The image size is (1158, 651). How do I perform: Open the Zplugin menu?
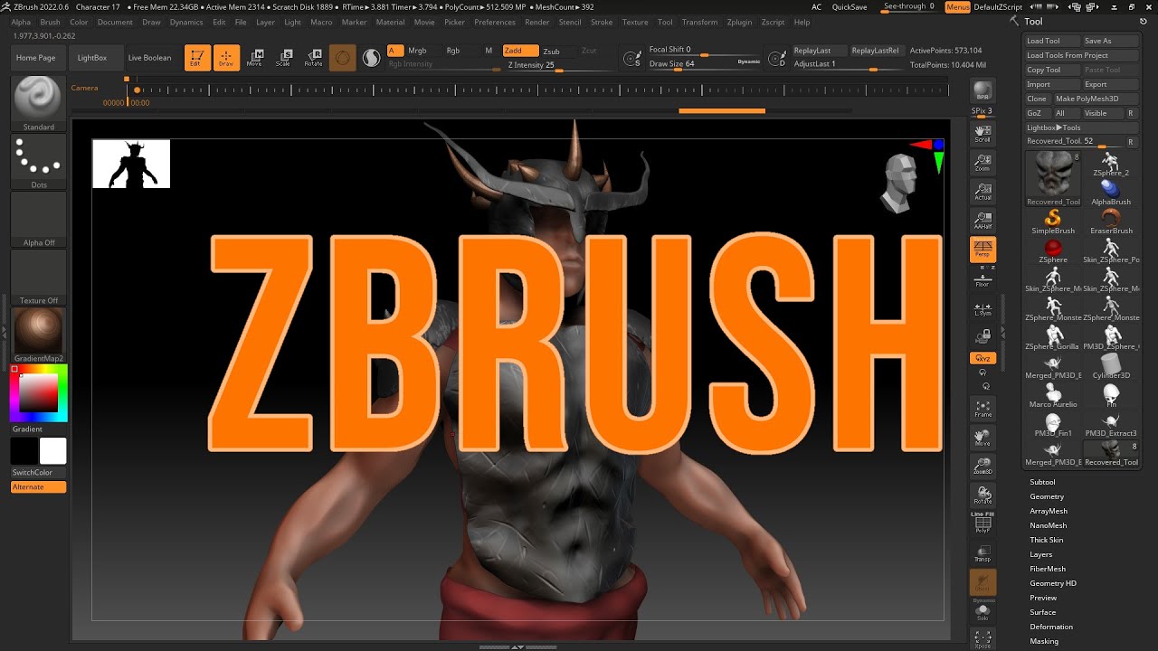739,23
